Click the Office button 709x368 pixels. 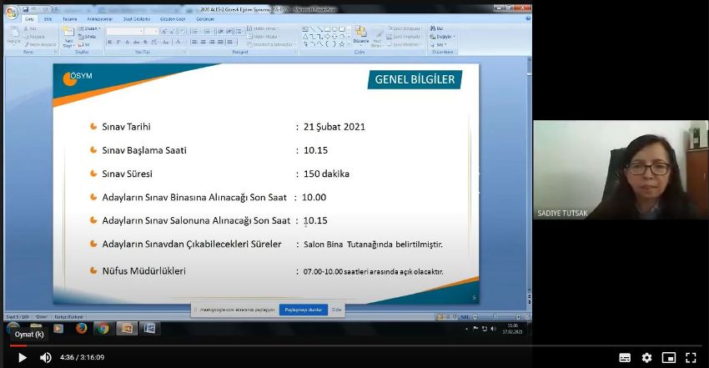coord(11,13)
